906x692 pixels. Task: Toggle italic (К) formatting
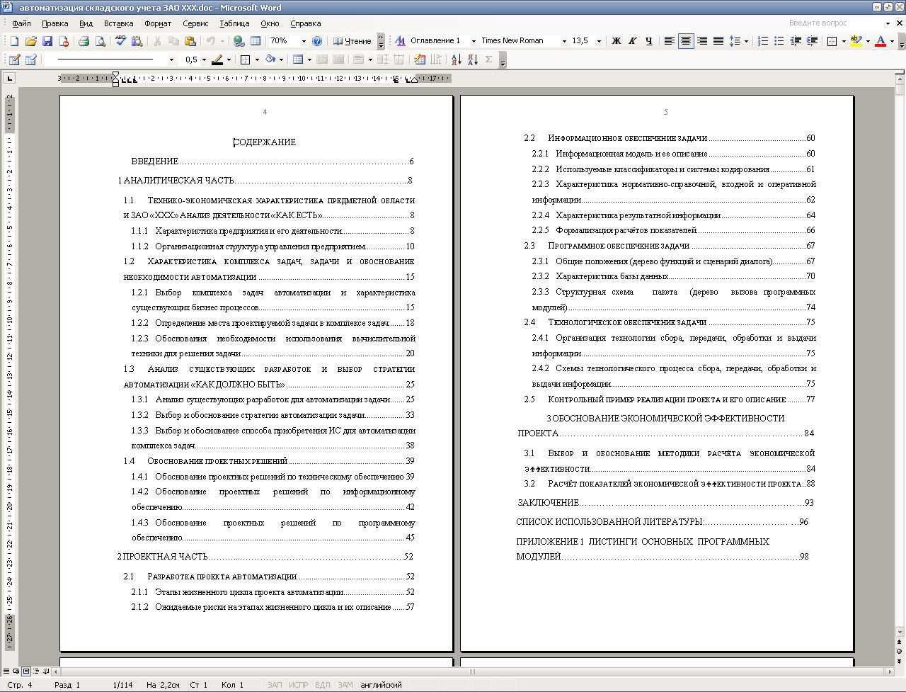pyautogui.click(x=632, y=41)
